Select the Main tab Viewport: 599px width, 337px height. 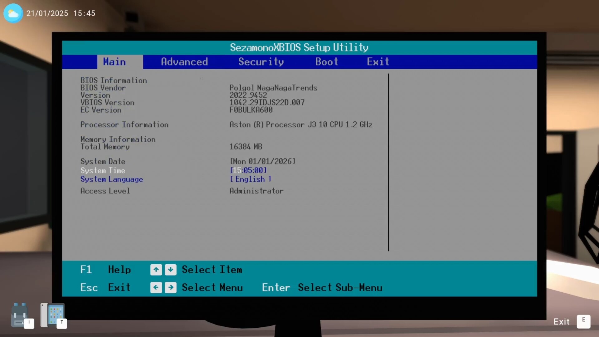(x=114, y=62)
